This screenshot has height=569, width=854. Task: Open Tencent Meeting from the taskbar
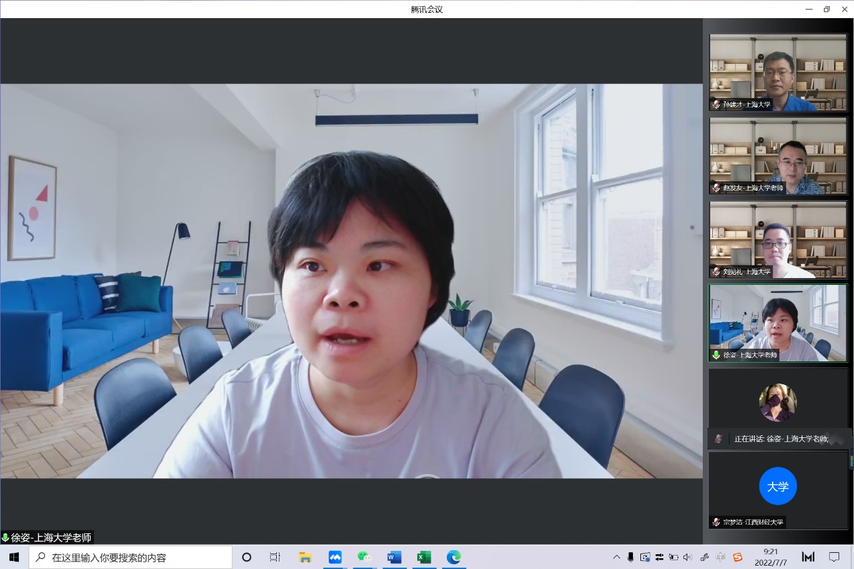335,557
